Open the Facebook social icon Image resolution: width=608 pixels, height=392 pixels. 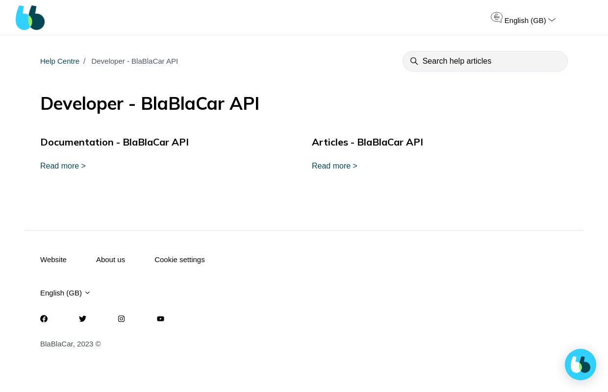(x=44, y=319)
